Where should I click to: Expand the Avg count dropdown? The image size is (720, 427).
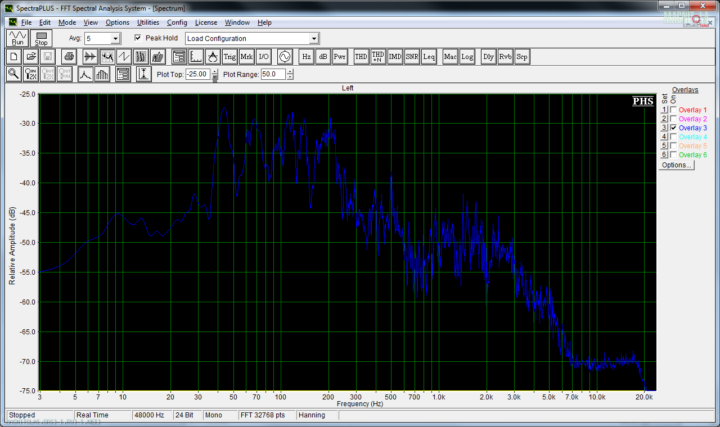(115, 39)
